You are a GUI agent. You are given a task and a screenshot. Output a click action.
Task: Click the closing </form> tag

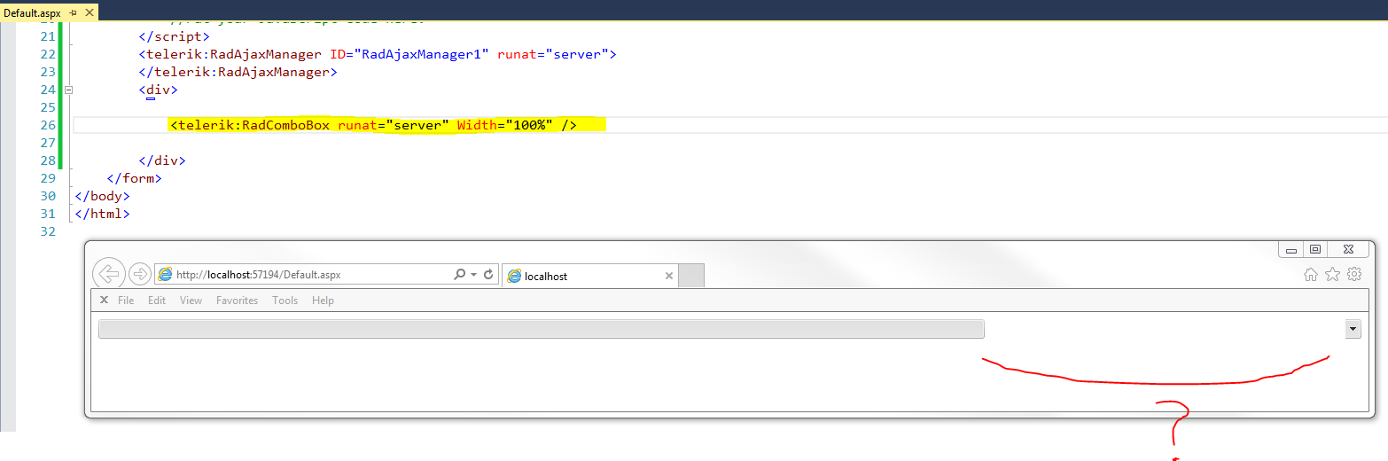[134, 178]
